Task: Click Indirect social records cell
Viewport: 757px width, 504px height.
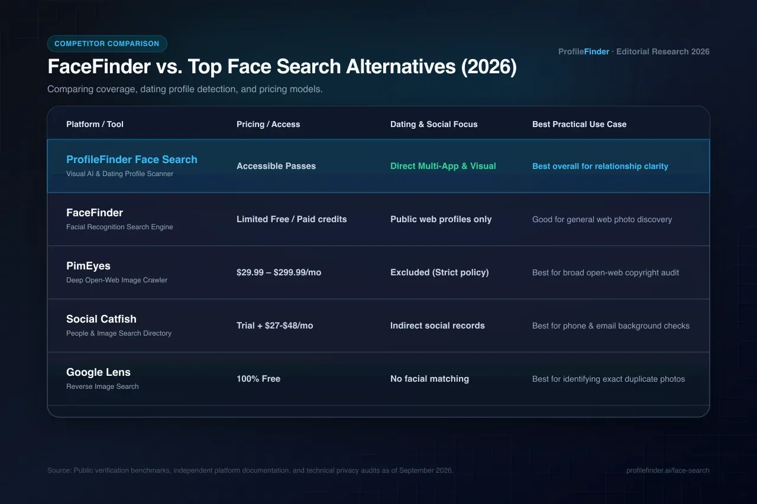Action: 437,326
